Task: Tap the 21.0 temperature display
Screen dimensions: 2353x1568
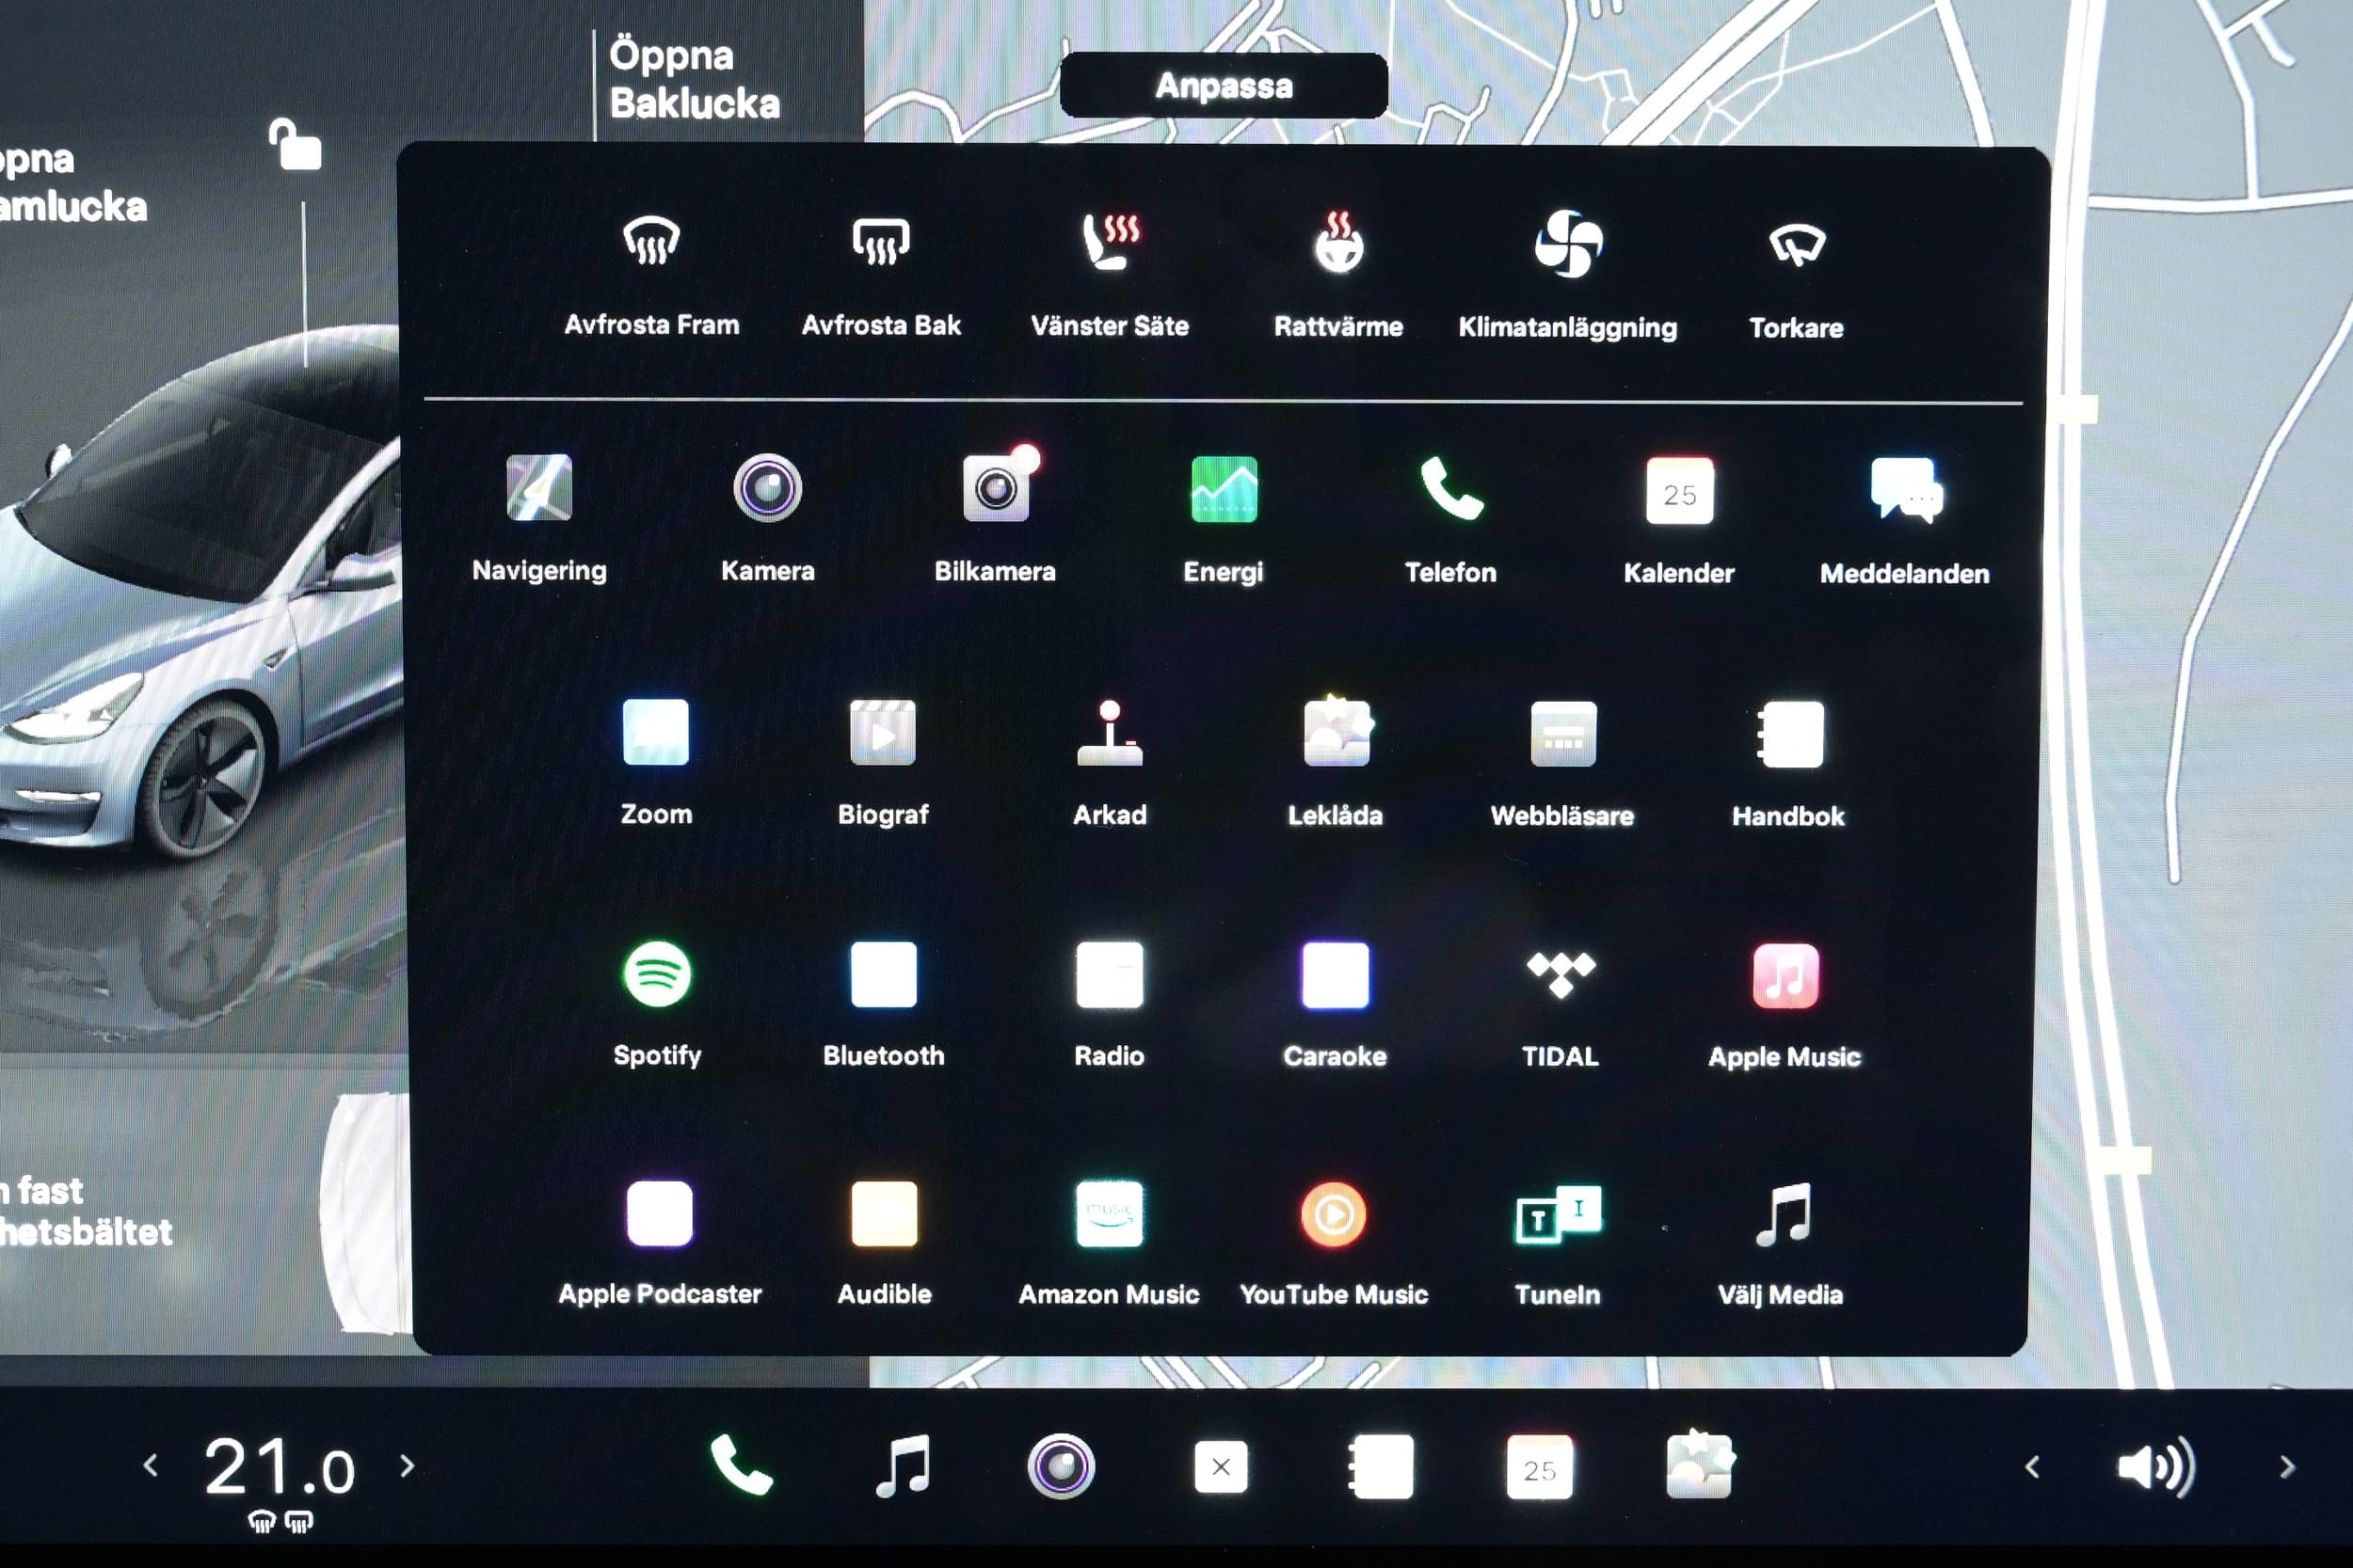Action: (280, 1468)
